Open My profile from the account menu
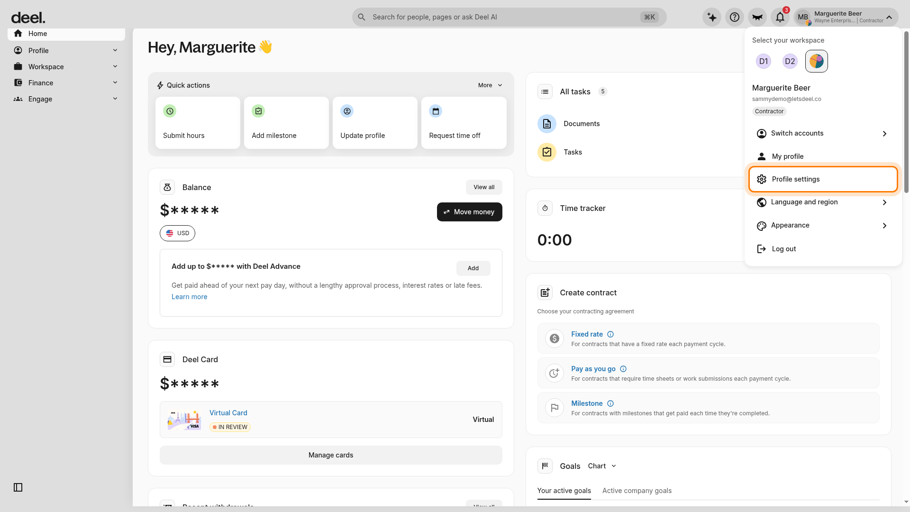 [823, 156]
